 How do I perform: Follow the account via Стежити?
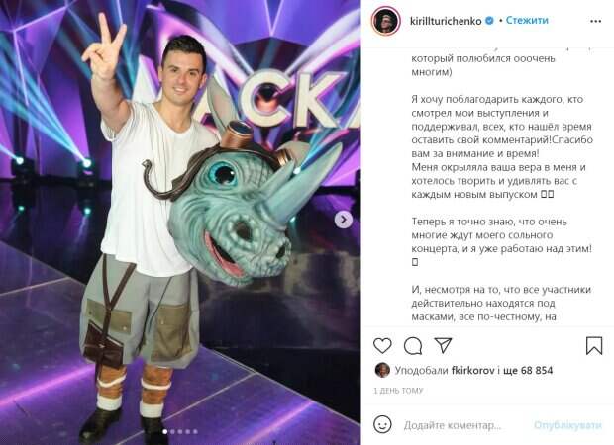point(527,21)
